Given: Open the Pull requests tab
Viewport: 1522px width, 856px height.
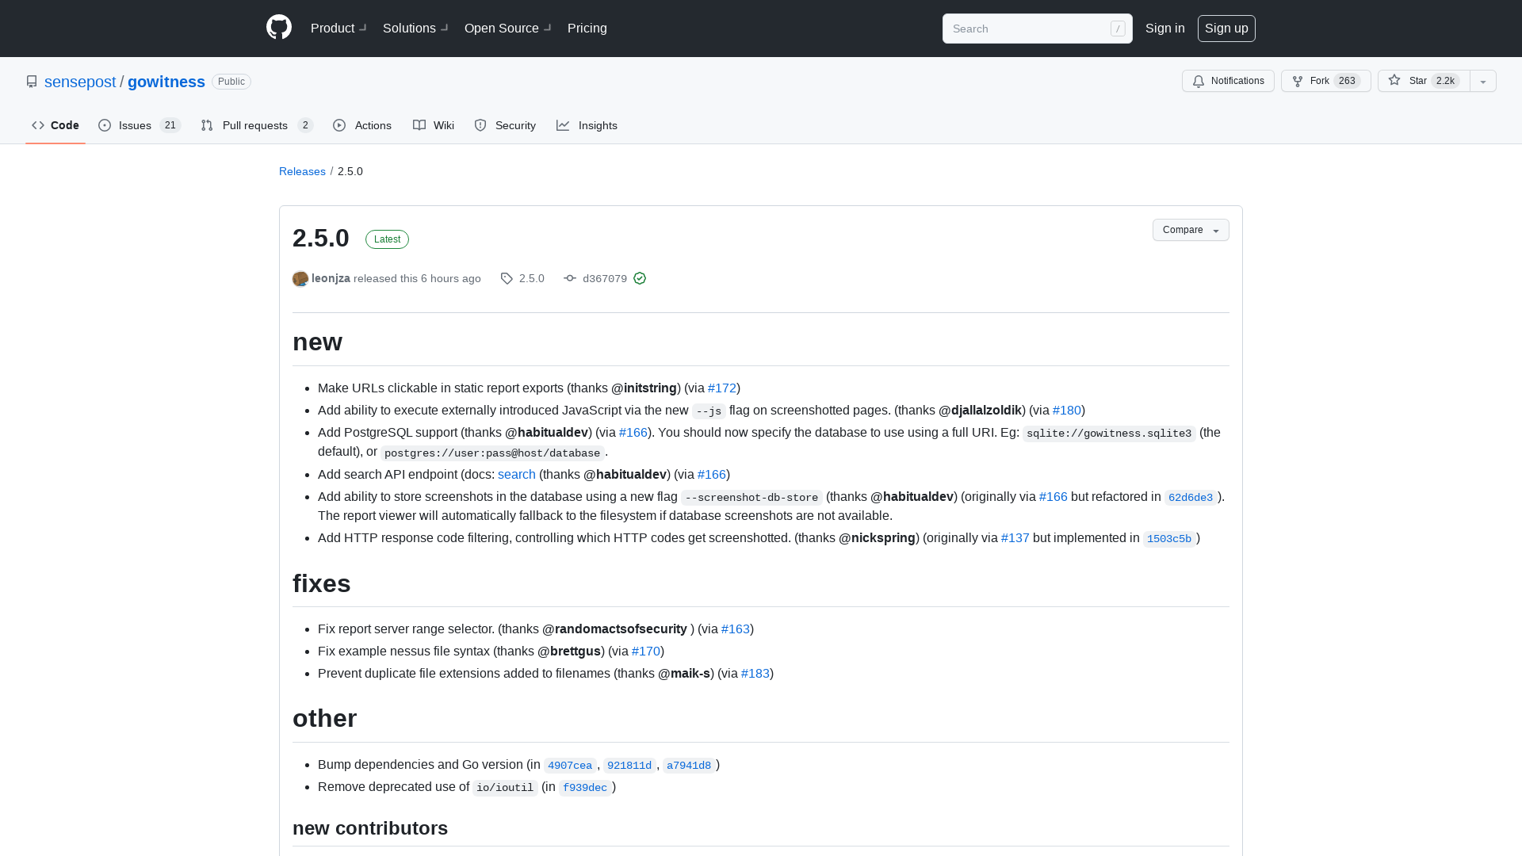Looking at the screenshot, I should coord(257,125).
